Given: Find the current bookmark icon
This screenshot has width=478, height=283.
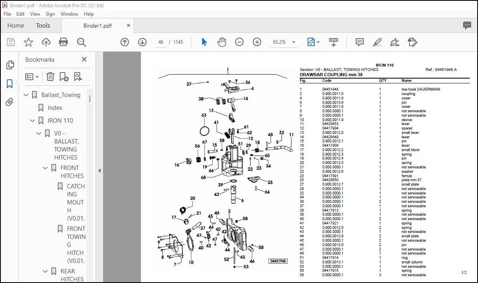Looking at the screenshot, I should click(x=78, y=77).
